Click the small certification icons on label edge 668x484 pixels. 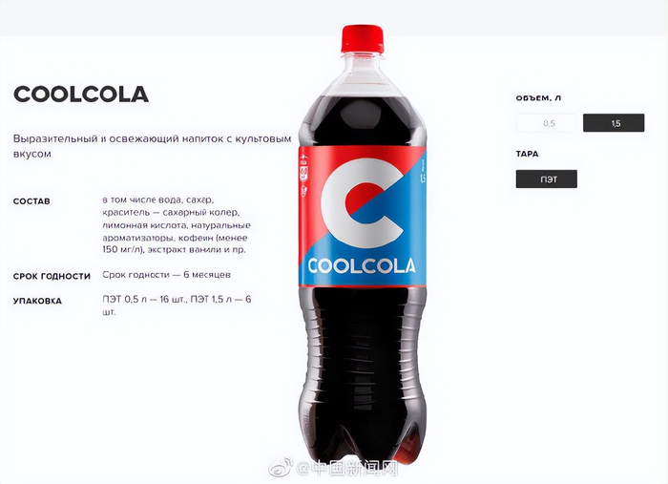pos(303,176)
